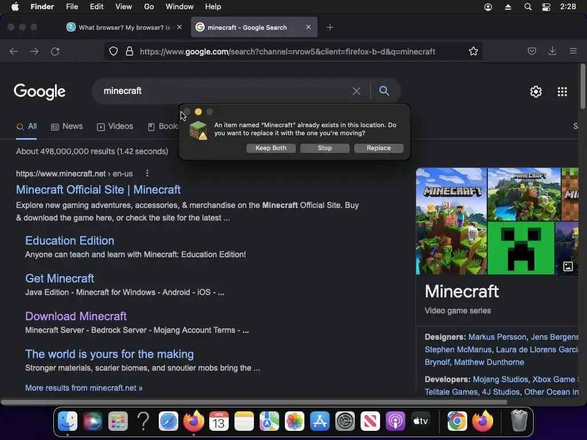Launch Siri from the Dock
Viewport: 587px width, 440px height.
coord(92,421)
